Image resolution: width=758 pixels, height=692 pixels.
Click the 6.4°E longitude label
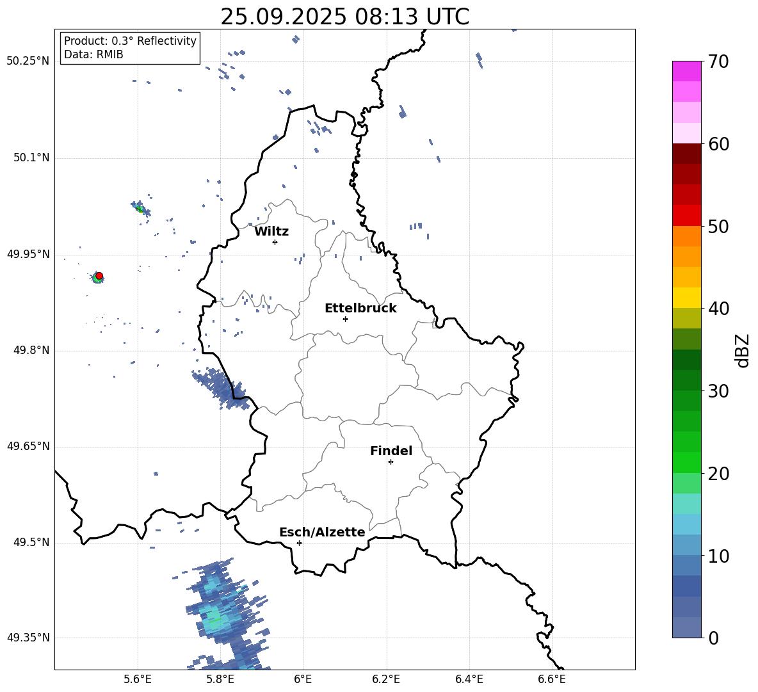coord(469,679)
